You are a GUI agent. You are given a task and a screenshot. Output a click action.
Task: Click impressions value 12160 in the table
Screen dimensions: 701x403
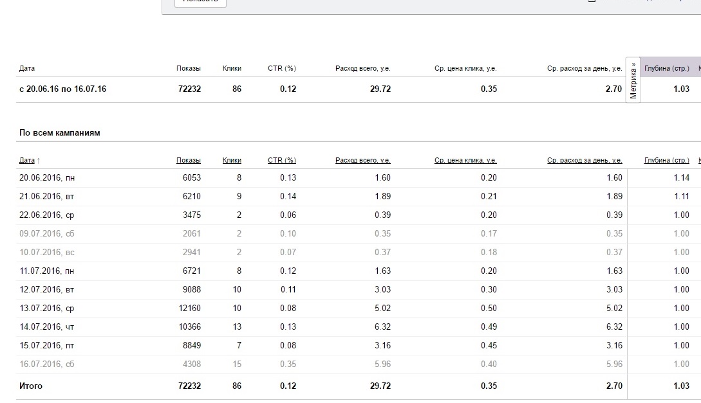[x=189, y=309]
